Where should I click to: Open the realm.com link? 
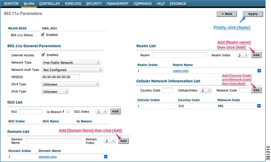point(181,71)
